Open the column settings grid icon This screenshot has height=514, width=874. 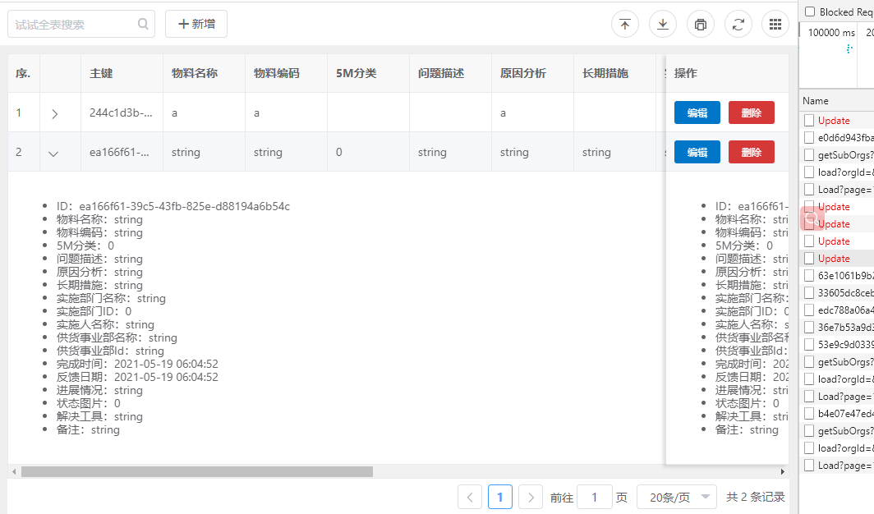click(775, 24)
